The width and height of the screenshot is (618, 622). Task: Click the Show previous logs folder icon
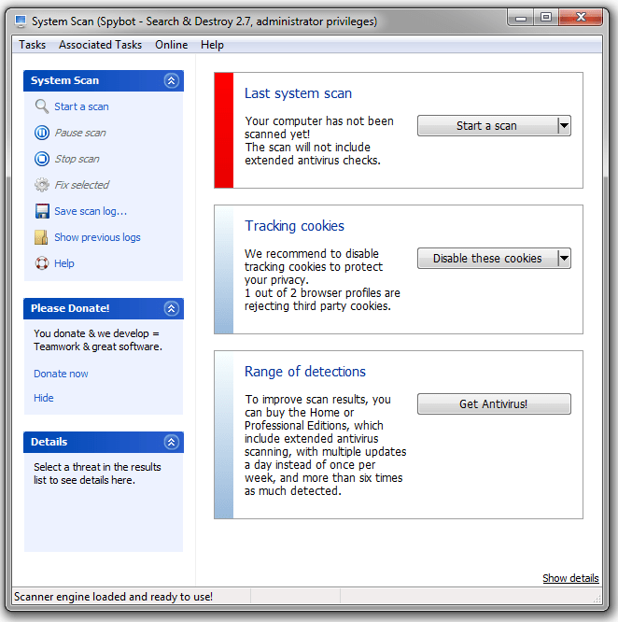(x=42, y=237)
